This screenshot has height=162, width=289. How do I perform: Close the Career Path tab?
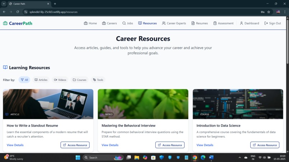click(x=48, y=4)
